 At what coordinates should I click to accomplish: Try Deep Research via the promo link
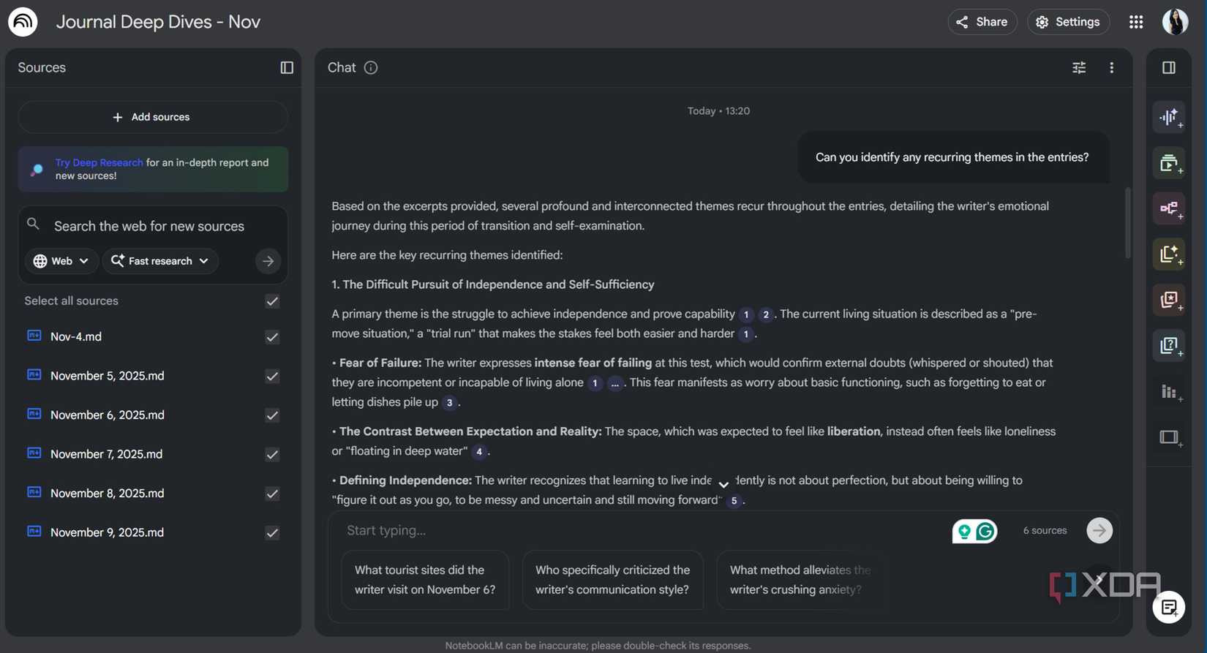tap(99, 162)
